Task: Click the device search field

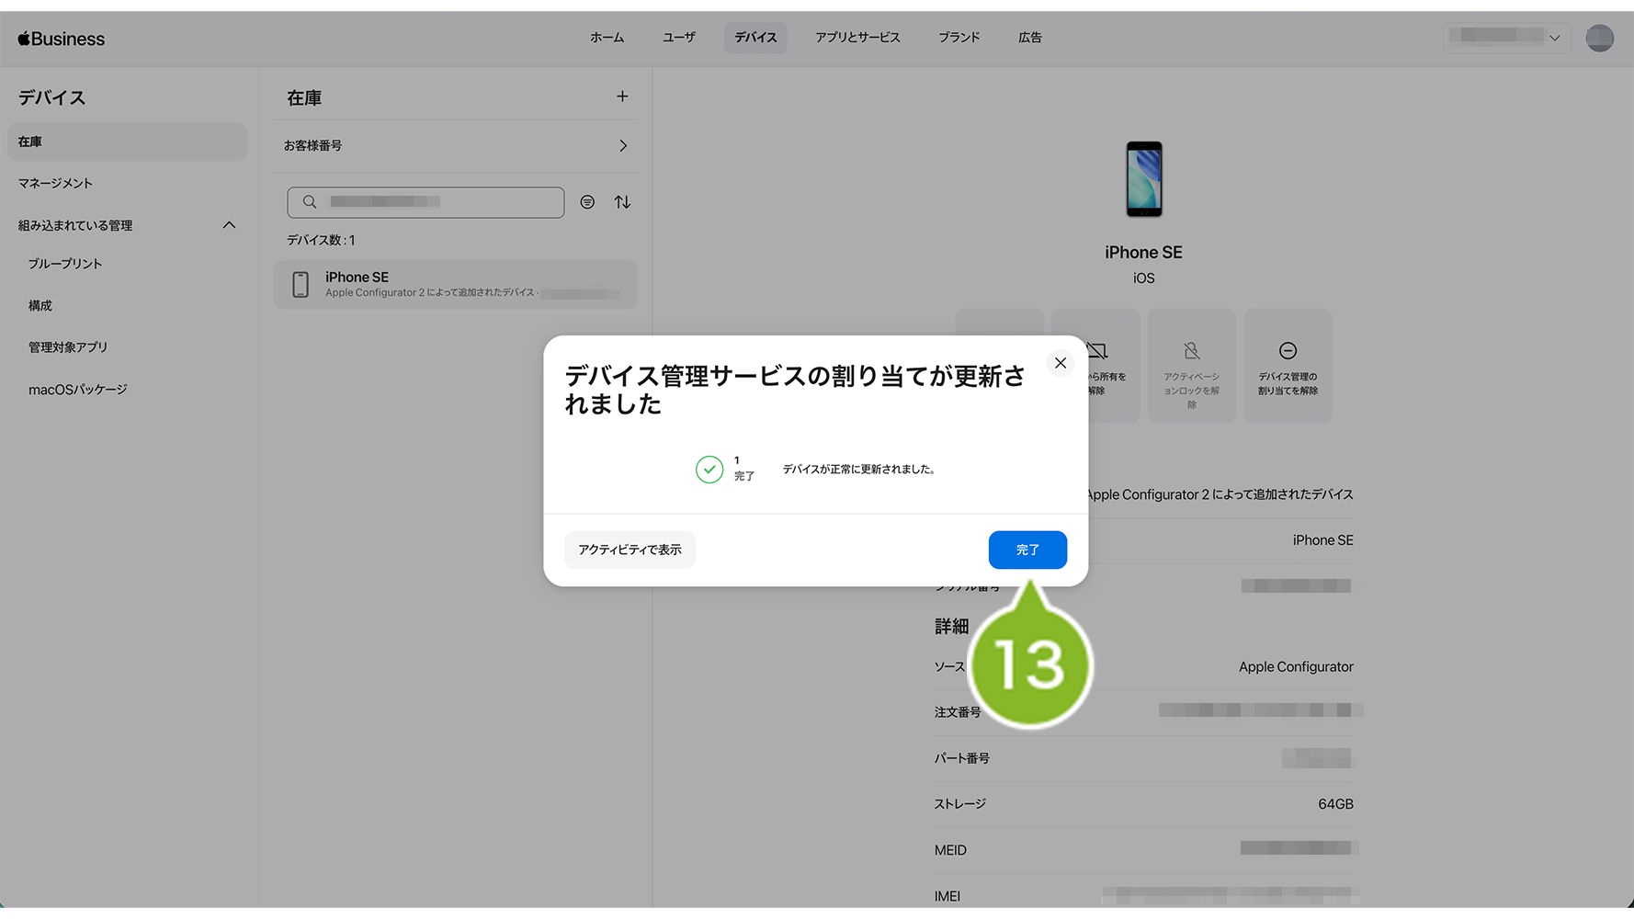Action: coord(426,202)
